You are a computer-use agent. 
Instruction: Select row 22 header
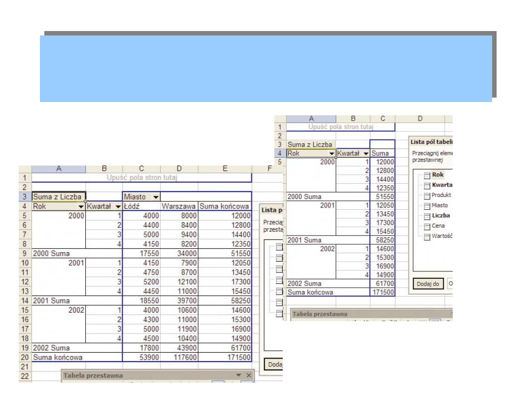[25, 375]
